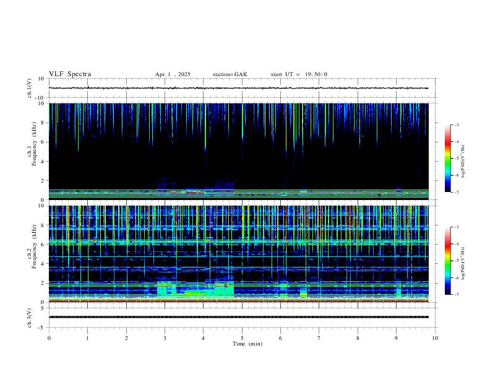Click the "-7" value on the ch.2 colorbar
Screen dimensions: 490x379
click(x=456, y=295)
